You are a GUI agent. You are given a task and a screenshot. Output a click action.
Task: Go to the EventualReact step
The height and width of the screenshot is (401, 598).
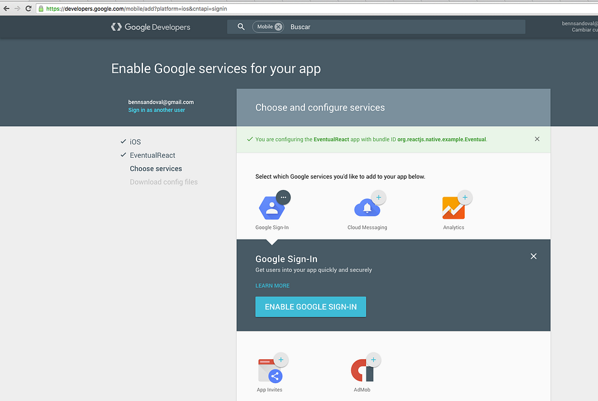tap(152, 155)
